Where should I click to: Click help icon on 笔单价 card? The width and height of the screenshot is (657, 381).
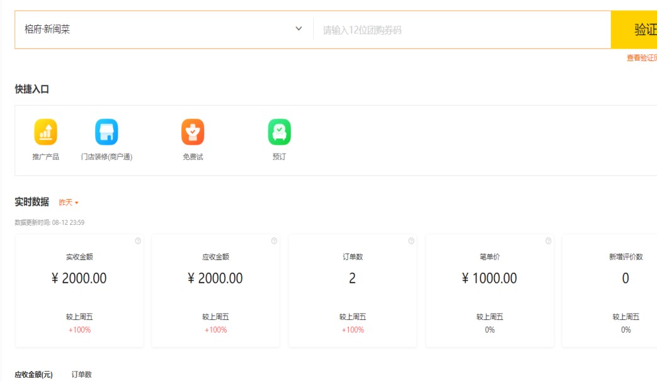[548, 241]
